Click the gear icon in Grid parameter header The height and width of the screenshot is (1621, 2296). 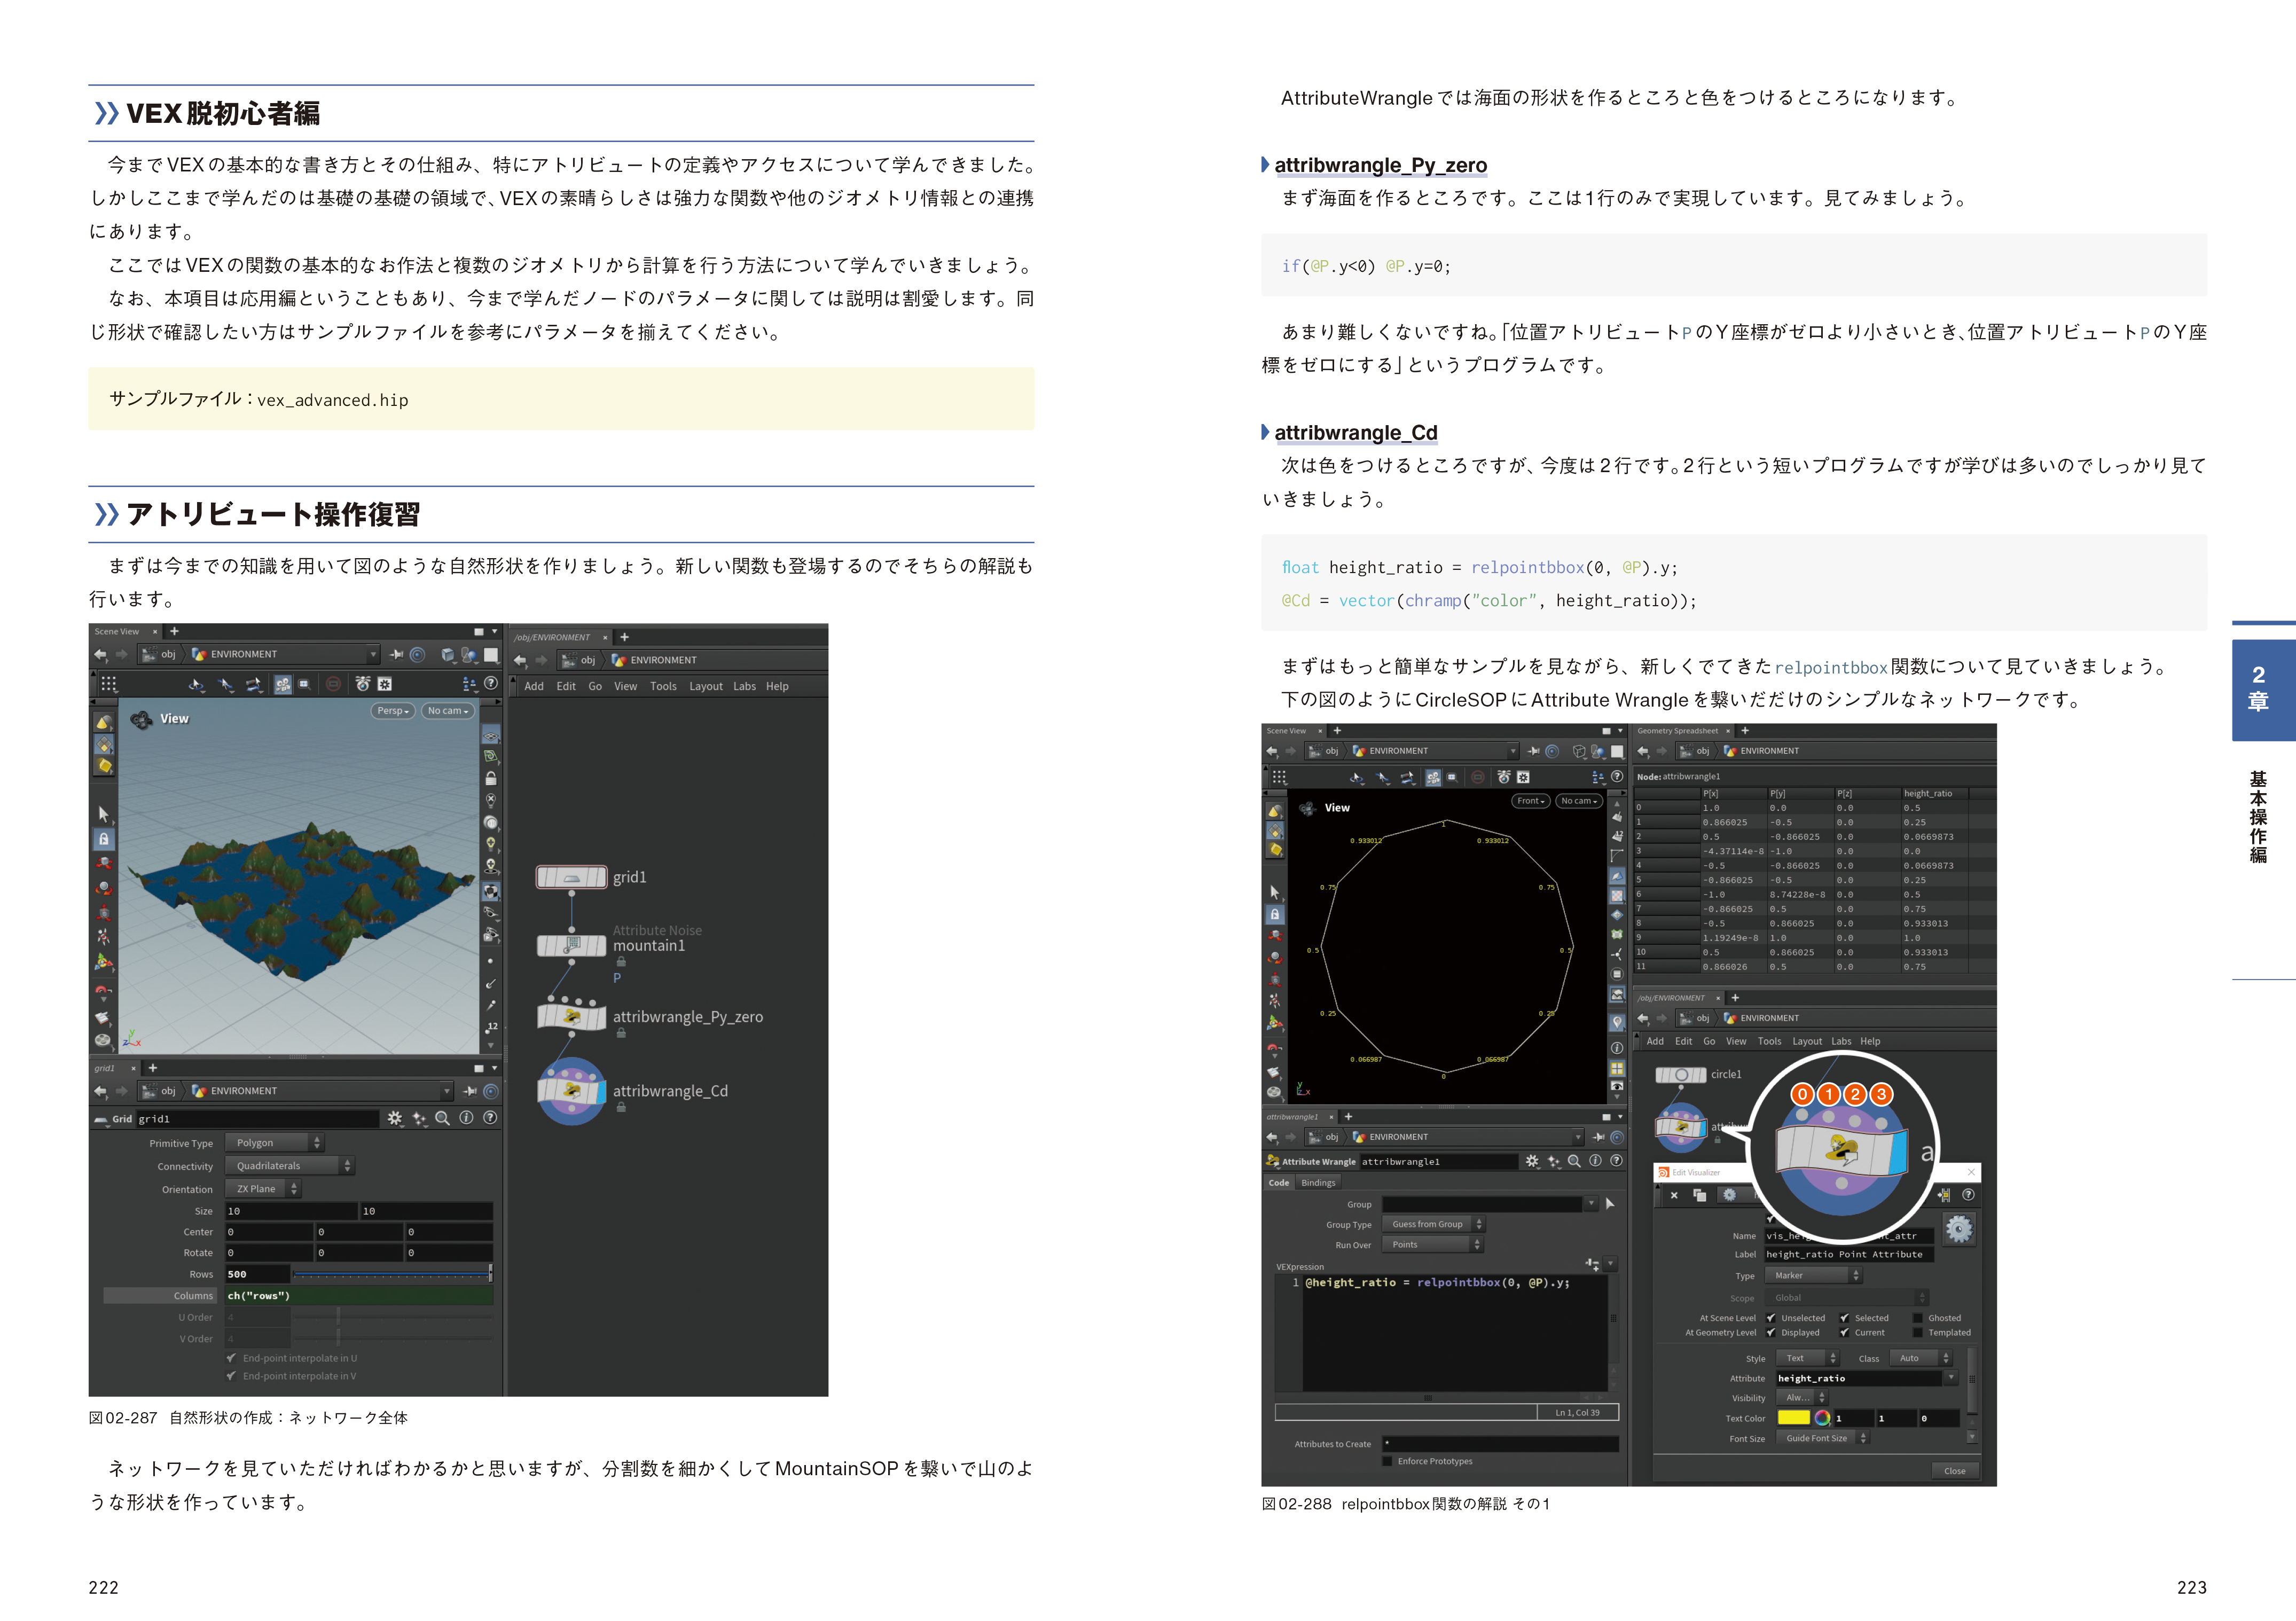click(x=395, y=1118)
